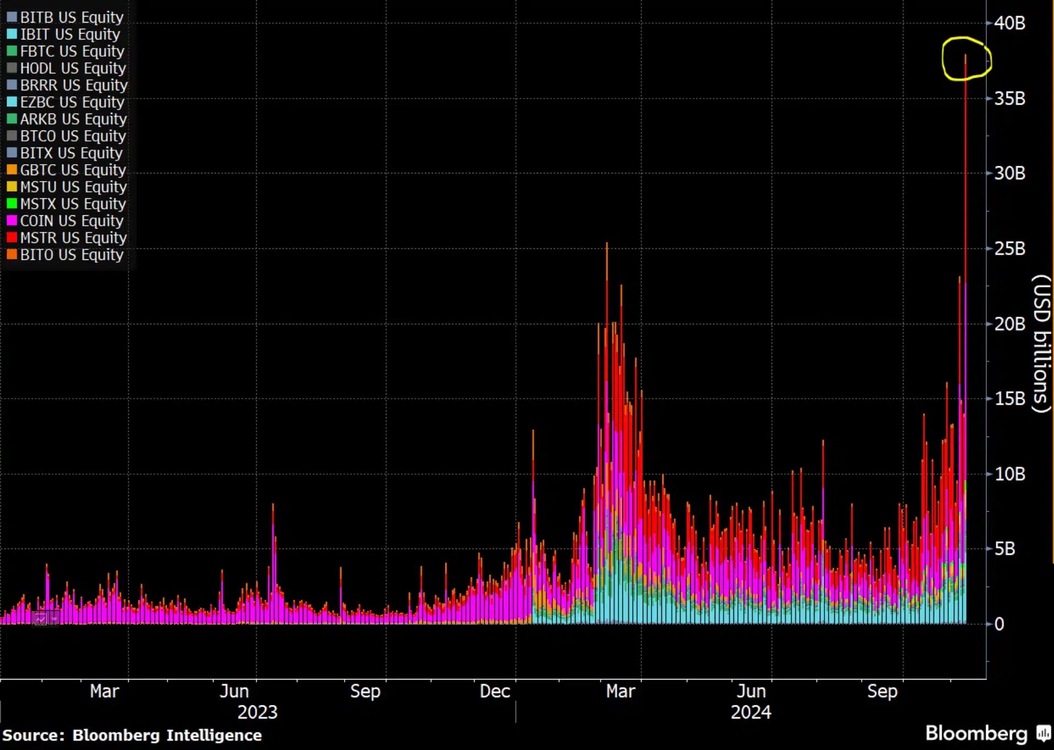Toggle the FBTC US Equity series label
The image size is (1054, 750).
[x=72, y=52]
